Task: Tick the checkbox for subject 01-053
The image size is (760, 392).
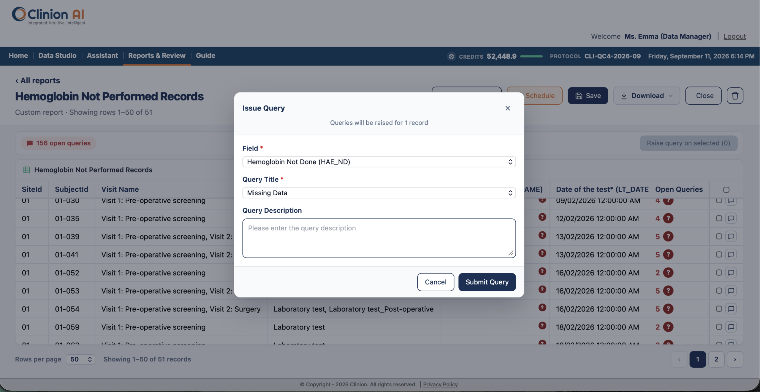Action: click(719, 291)
